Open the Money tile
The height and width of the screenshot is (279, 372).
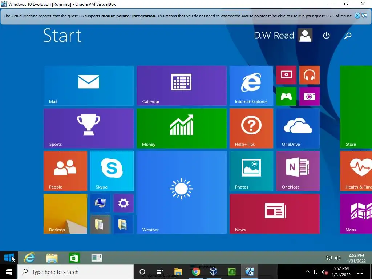coord(182,128)
